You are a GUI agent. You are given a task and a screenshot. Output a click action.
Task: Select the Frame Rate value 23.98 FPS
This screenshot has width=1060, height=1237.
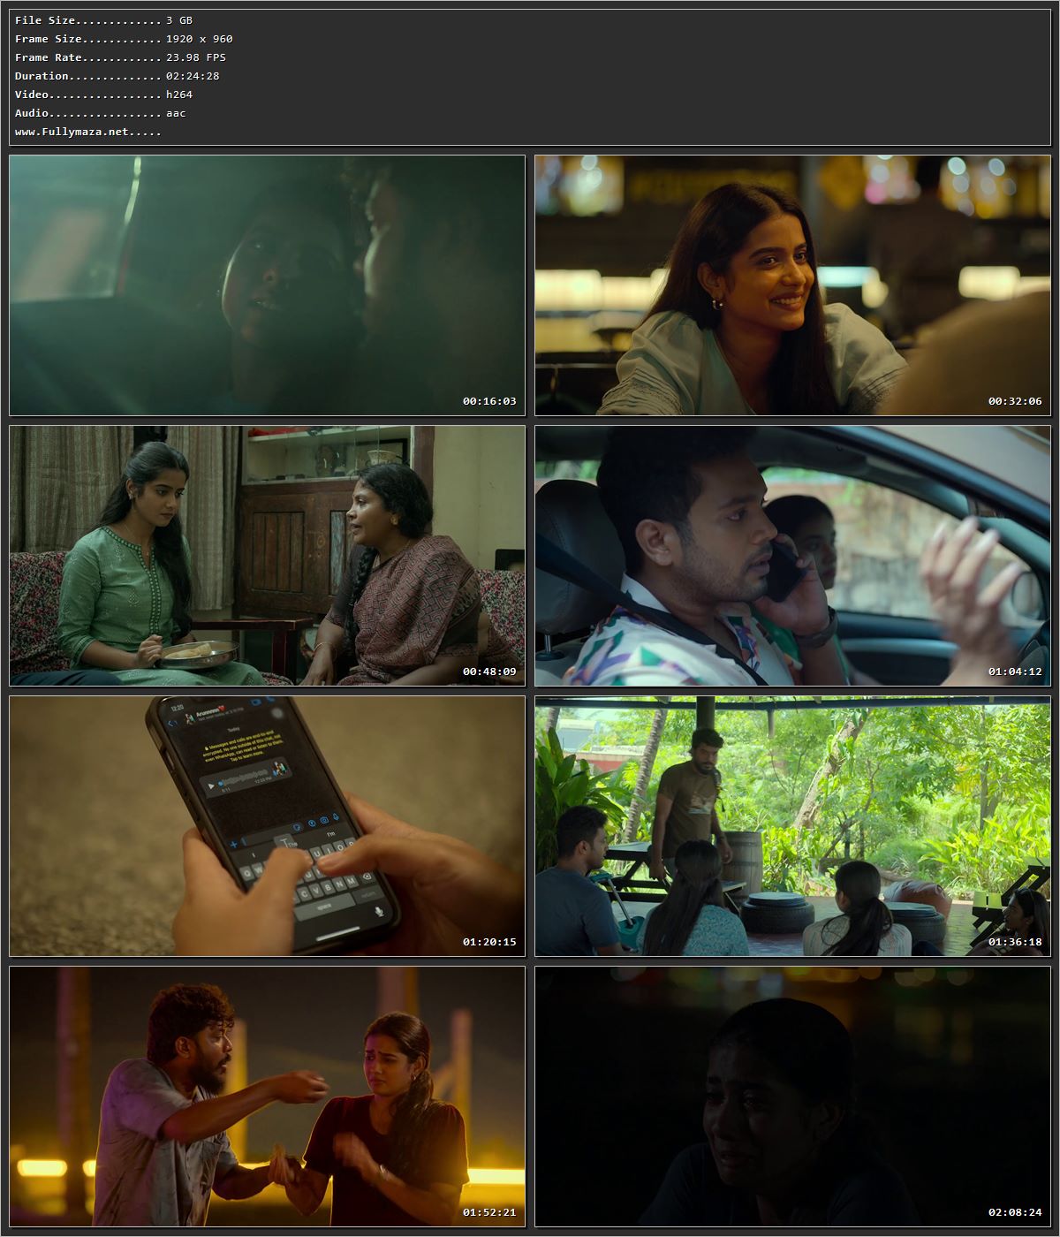click(x=196, y=57)
